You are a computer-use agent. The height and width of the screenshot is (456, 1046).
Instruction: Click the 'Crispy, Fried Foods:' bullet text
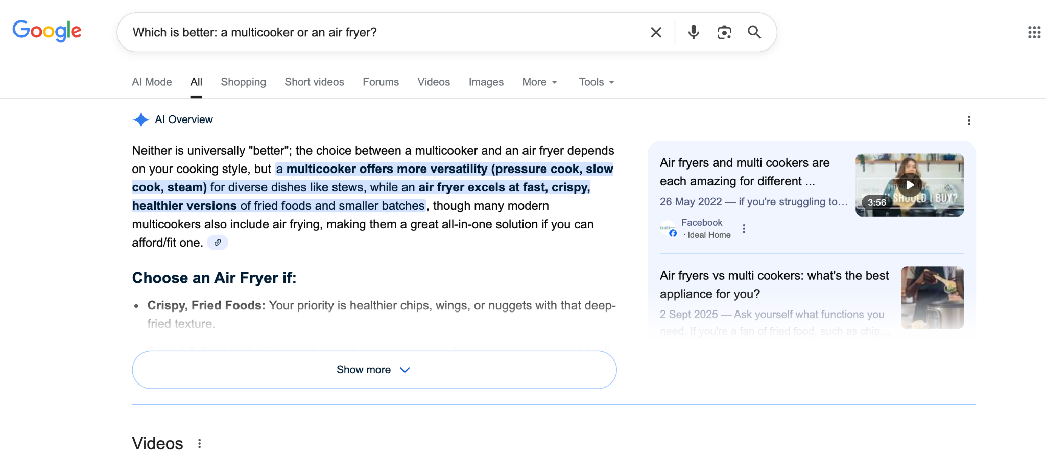[206, 305]
